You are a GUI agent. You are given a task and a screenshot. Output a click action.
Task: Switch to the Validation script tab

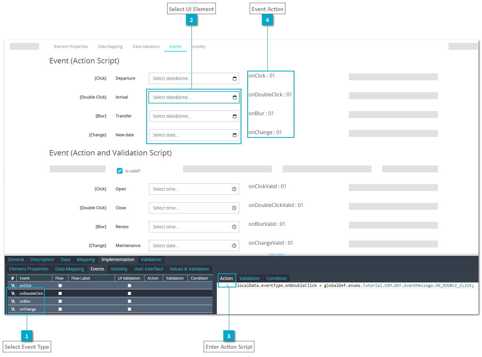(250, 278)
